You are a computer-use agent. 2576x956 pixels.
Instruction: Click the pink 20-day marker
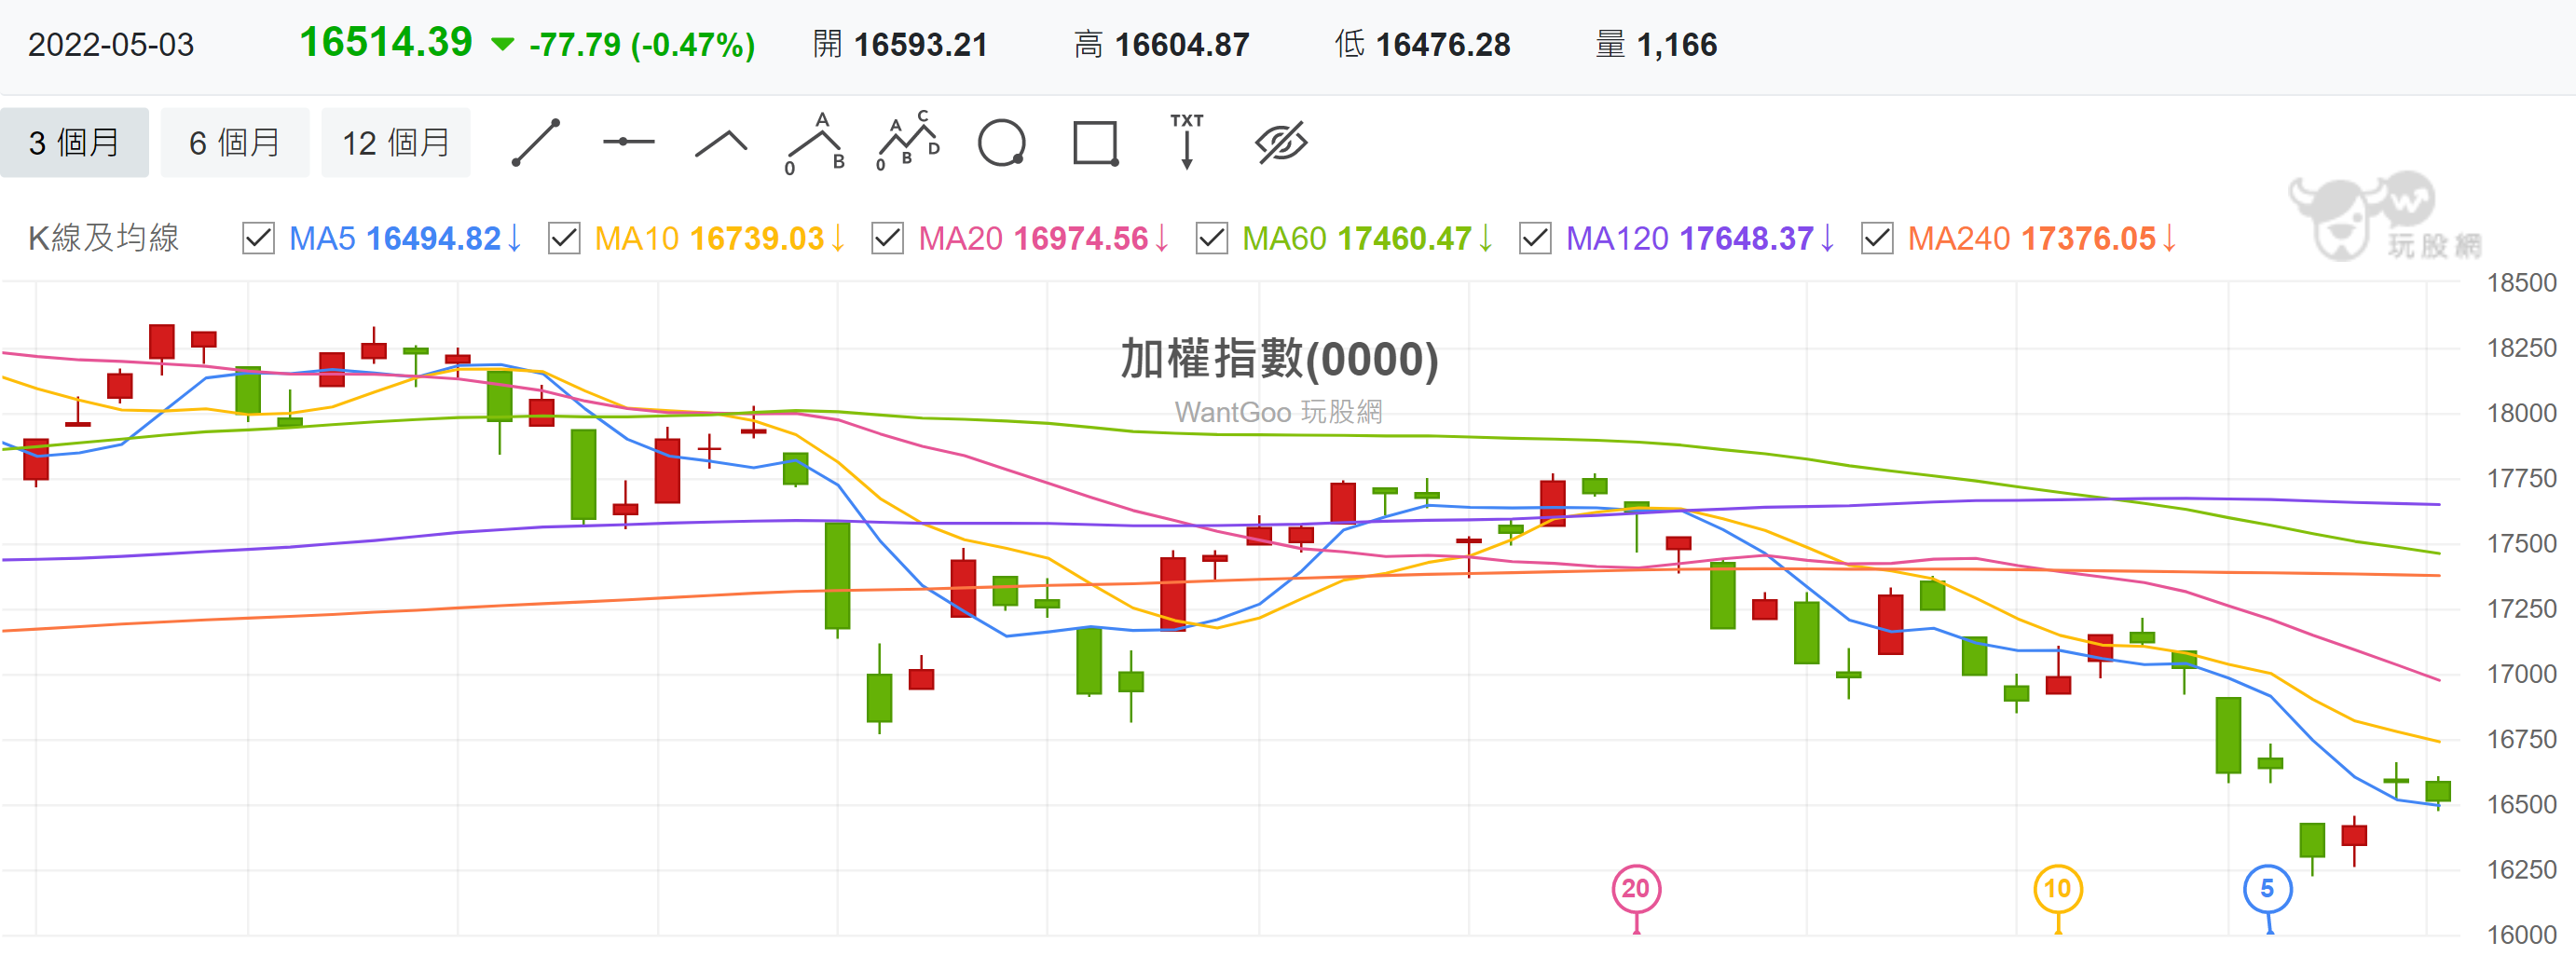point(1636,889)
